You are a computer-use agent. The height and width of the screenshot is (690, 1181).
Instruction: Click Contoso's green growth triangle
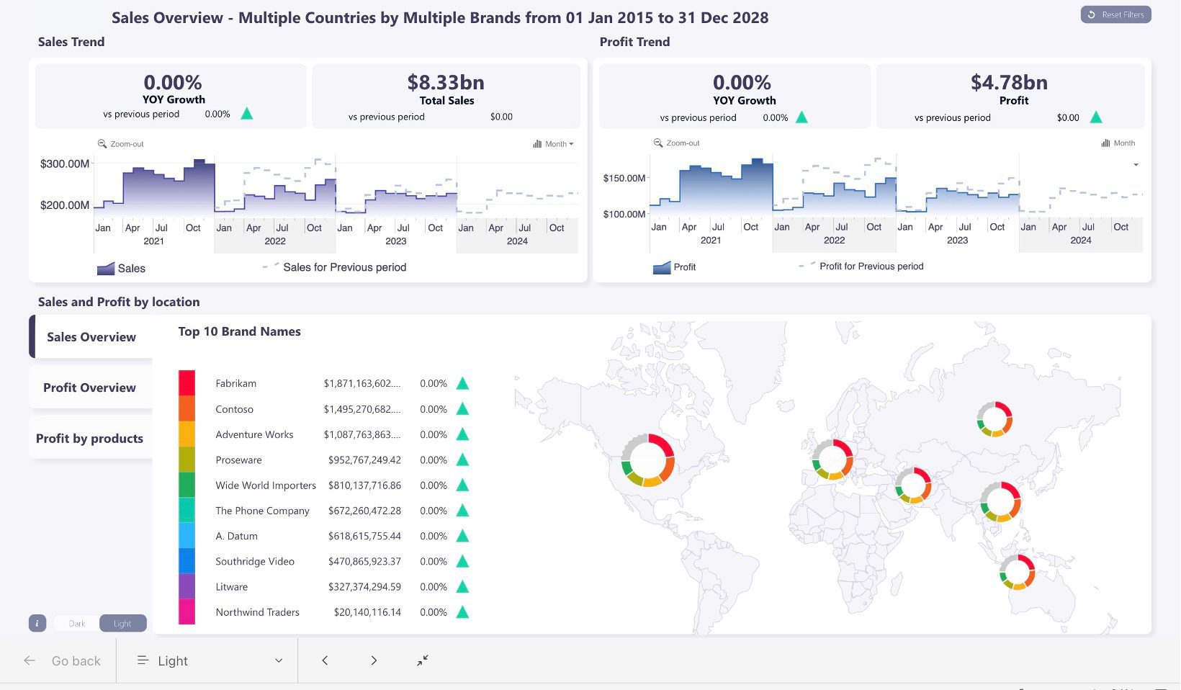pos(462,409)
